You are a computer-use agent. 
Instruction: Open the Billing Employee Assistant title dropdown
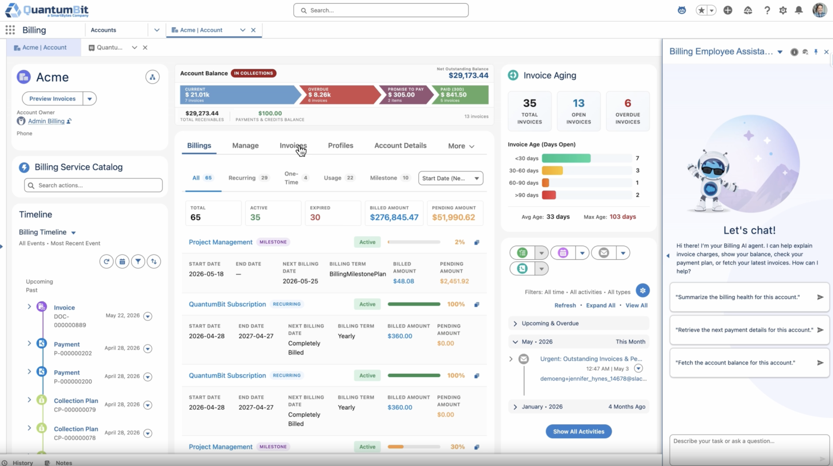780,52
